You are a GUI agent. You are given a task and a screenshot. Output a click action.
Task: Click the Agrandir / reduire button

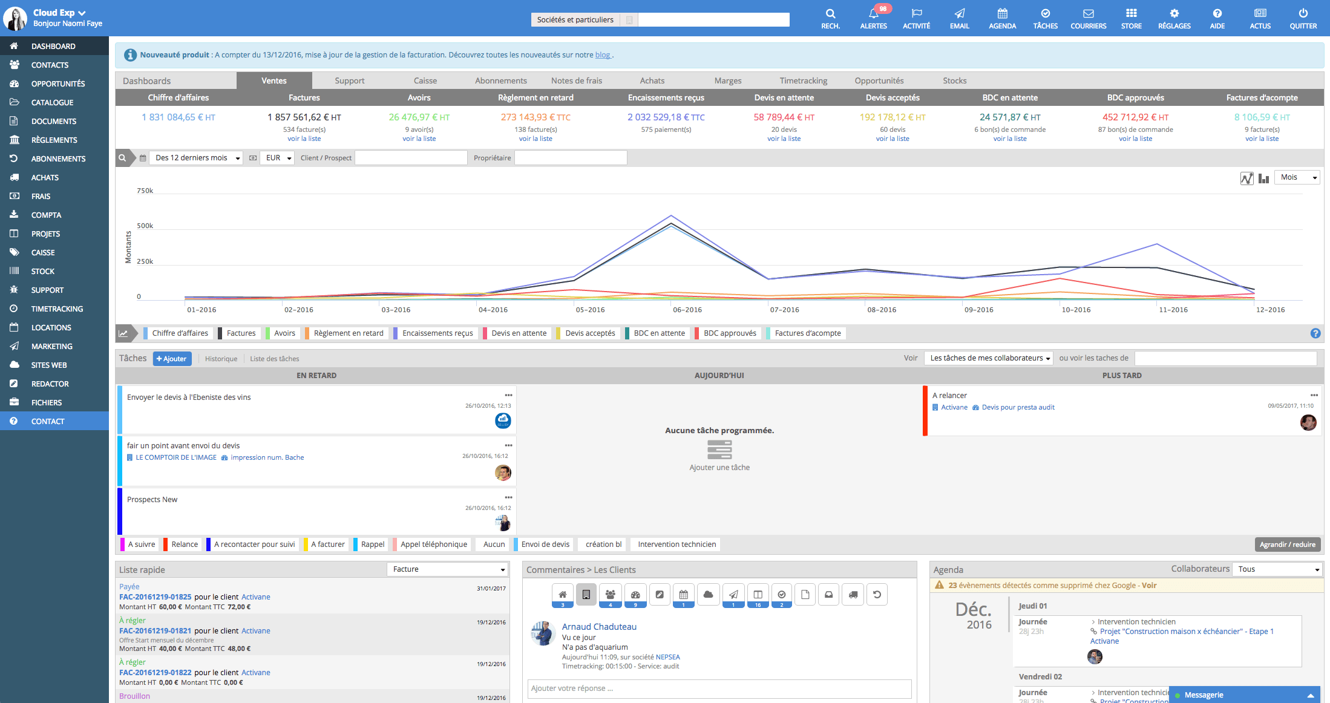coord(1288,544)
